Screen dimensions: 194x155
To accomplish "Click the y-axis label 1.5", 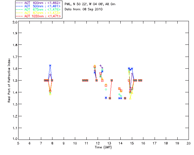I will pyautogui.click(x=15, y=81).
